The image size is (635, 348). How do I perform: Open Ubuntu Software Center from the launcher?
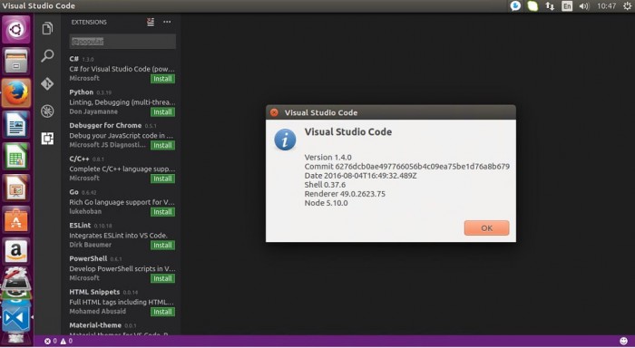point(15,219)
